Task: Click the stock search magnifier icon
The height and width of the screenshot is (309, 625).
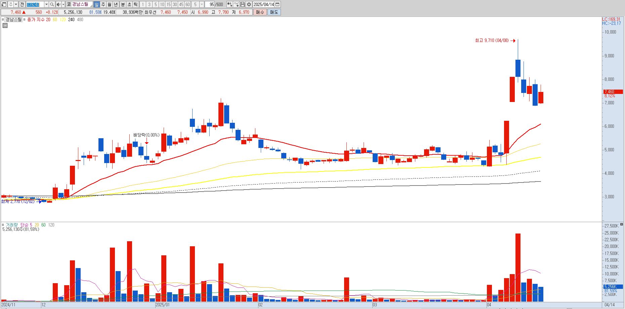Action: coord(52,4)
